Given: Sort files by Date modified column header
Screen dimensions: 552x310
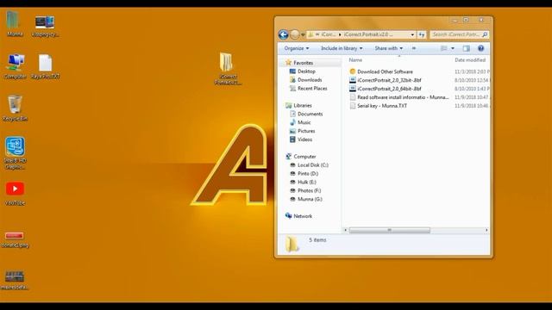Looking at the screenshot, I should pos(470,60).
